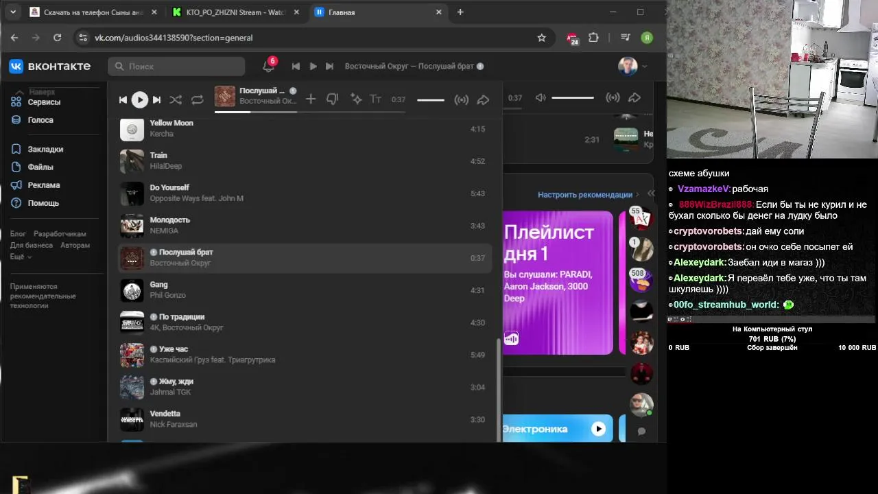Click top header previous track button
The height and width of the screenshot is (494, 878).
click(x=296, y=67)
